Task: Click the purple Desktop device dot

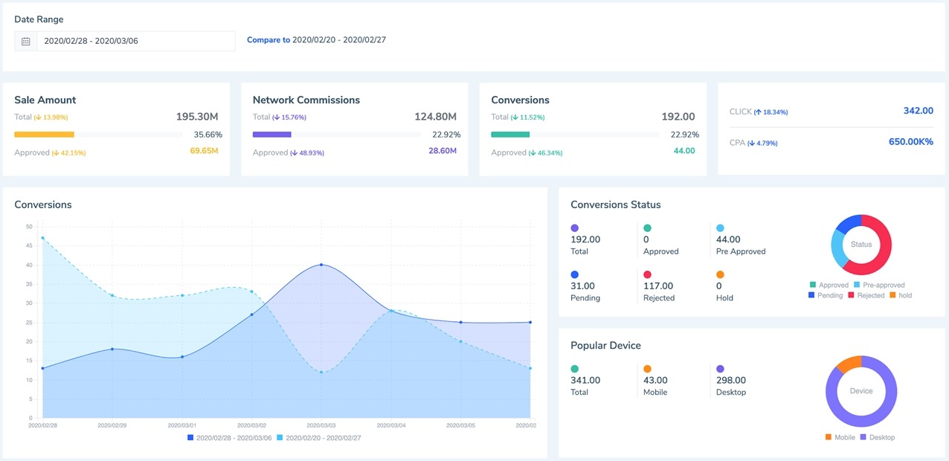Action: (720, 369)
